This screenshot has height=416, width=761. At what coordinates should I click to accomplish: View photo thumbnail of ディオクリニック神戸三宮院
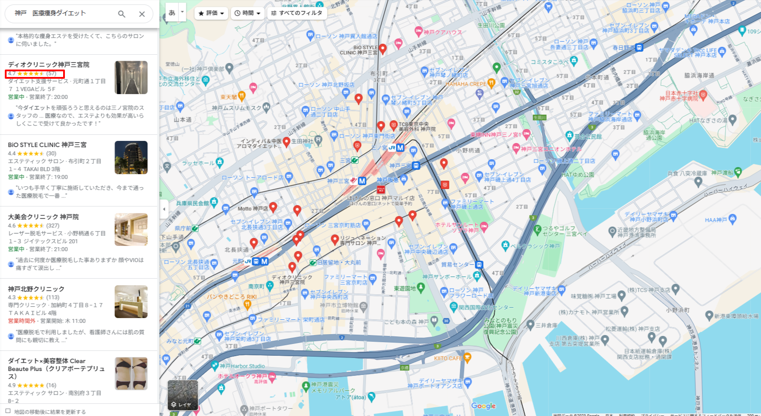[x=131, y=77]
